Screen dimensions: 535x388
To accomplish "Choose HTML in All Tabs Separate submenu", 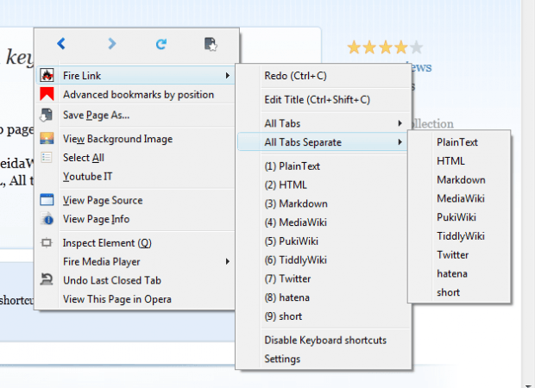I will [x=459, y=161].
